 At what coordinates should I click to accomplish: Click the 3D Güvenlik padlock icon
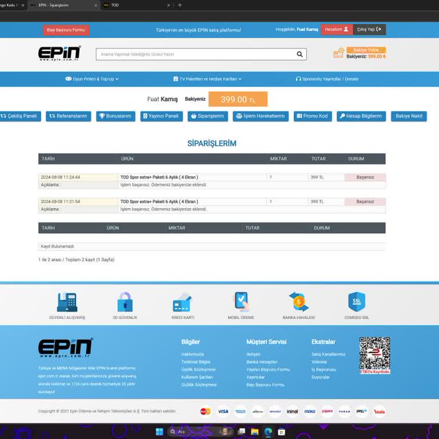point(125,302)
